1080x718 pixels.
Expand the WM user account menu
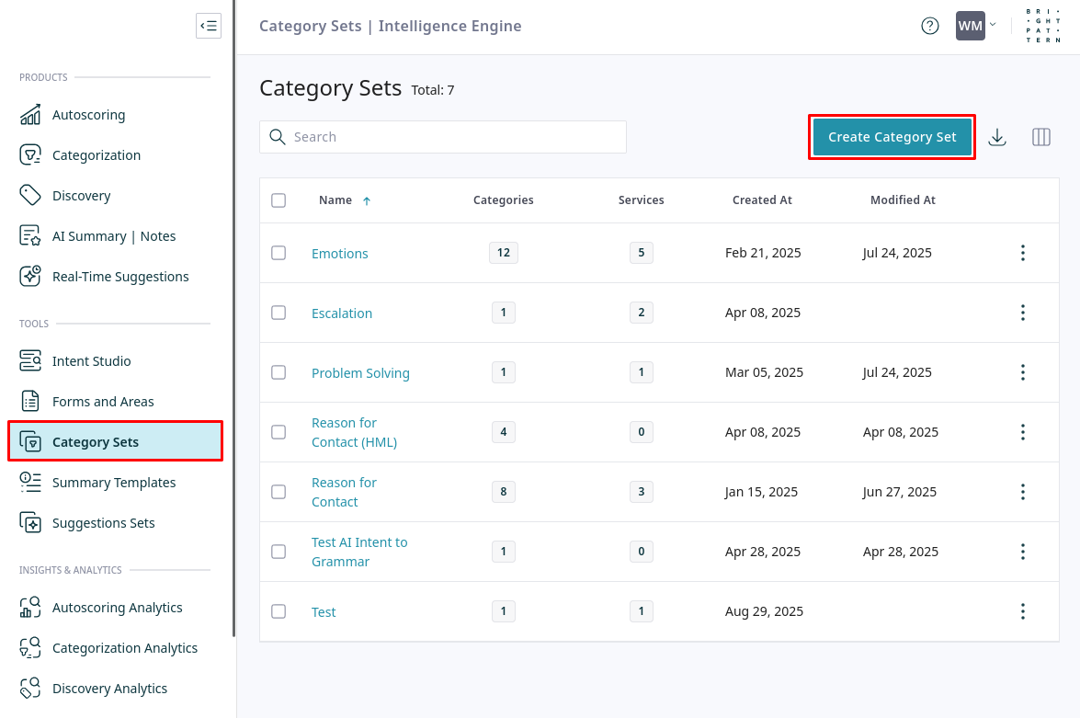coord(975,26)
